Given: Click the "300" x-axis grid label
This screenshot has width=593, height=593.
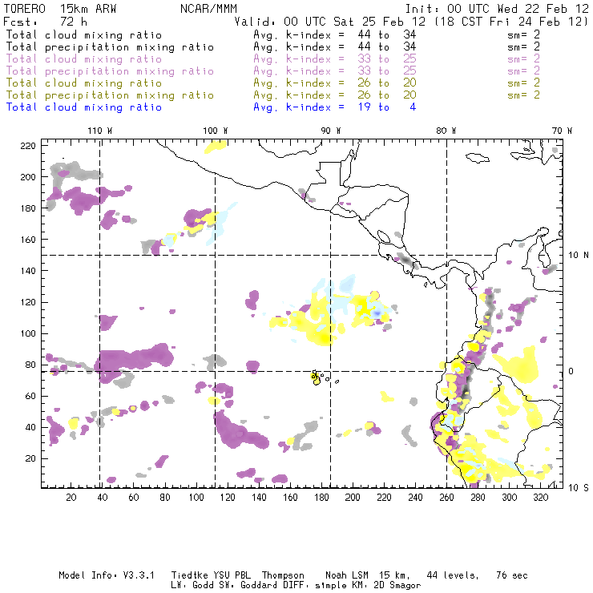Looking at the screenshot, I should coord(509,498).
